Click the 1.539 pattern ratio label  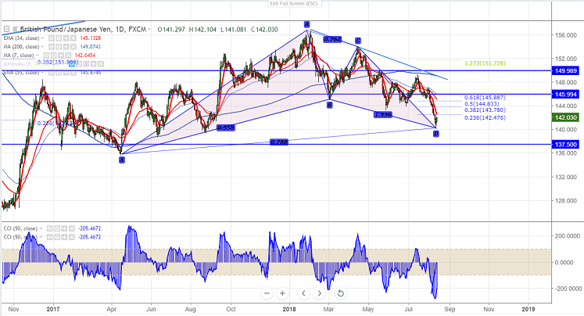[x=383, y=115]
